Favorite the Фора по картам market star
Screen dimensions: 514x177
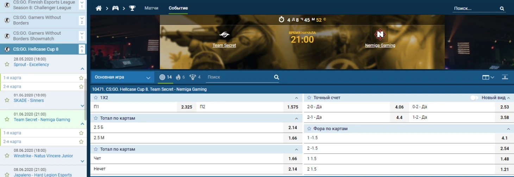pos(309,129)
